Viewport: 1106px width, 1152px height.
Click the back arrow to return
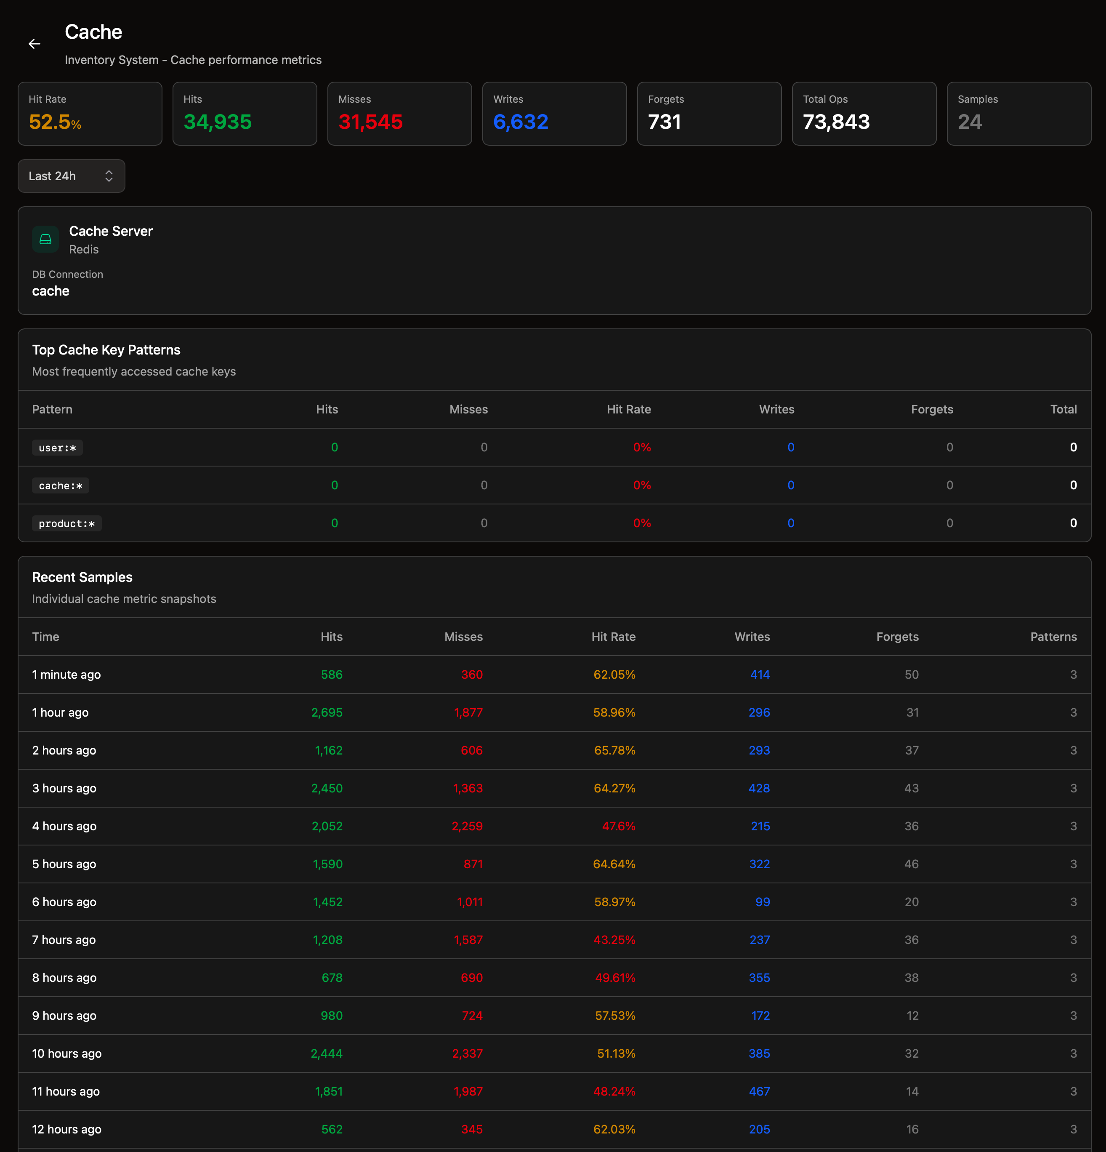click(x=35, y=43)
